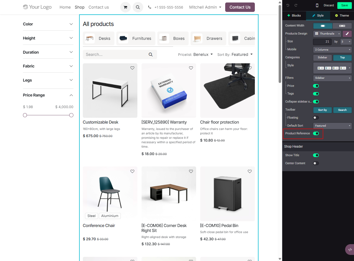Collapse the Price Range filter
This screenshot has width=354, height=261.
48,95
